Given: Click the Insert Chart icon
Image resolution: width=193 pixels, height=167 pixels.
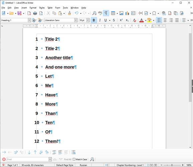Looking at the screenshot, I should pyautogui.click(x=127, y=13).
